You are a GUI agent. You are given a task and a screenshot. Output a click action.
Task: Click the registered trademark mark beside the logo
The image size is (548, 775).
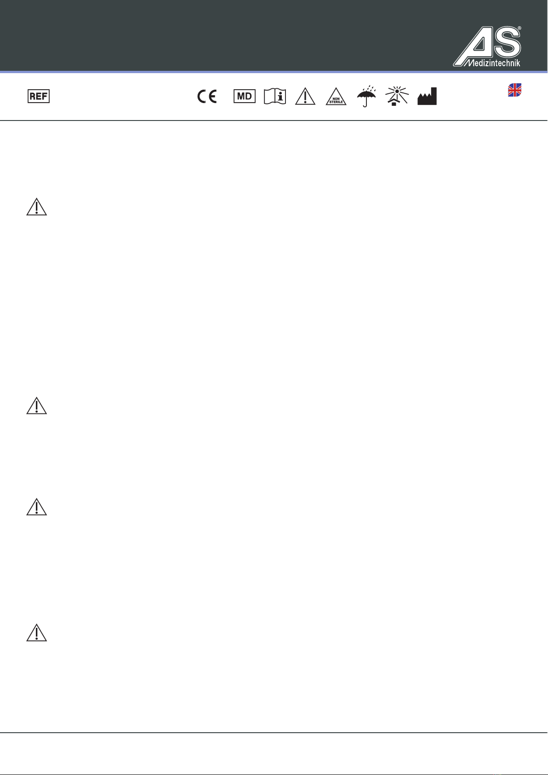coord(519,29)
